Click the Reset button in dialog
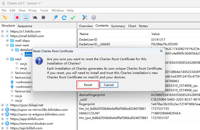The height and width of the screenshot is (130, 200). (88, 85)
